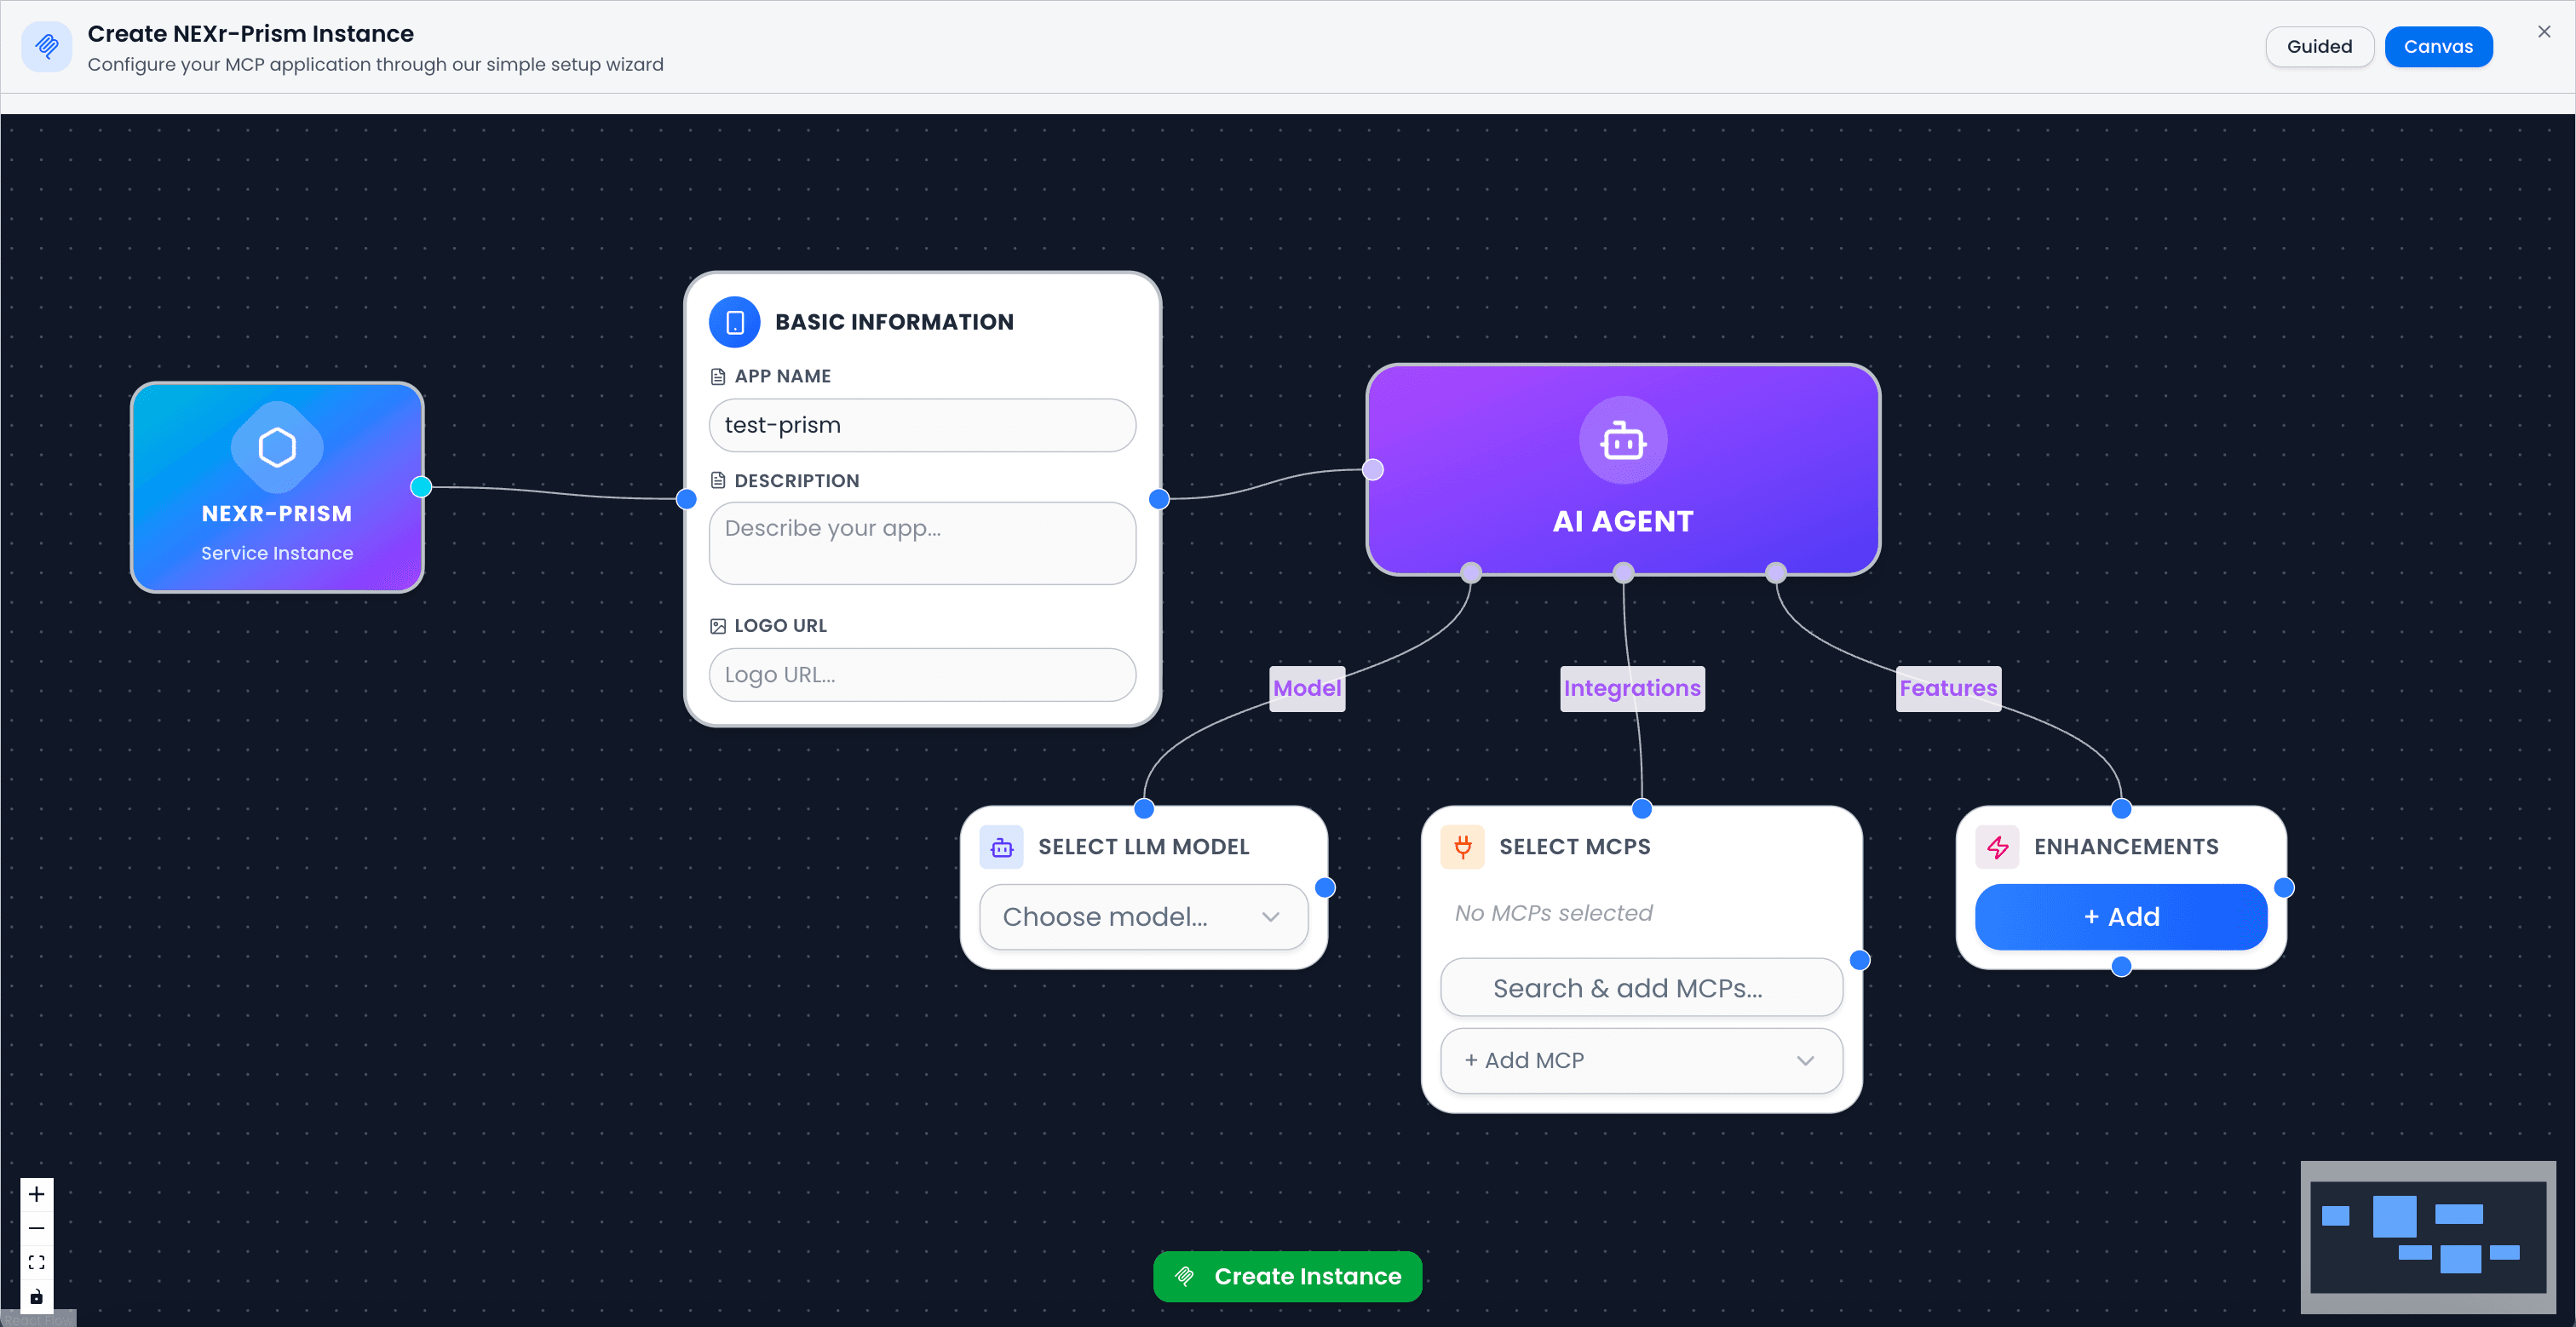Click the lightning icon beside Enhancements

point(1997,847)
